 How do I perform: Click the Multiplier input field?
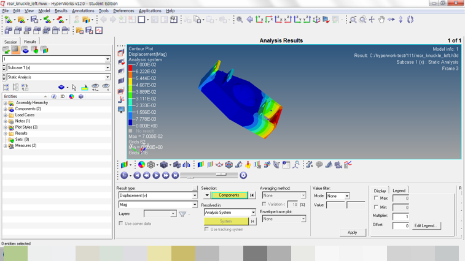[x=401, y=216]
